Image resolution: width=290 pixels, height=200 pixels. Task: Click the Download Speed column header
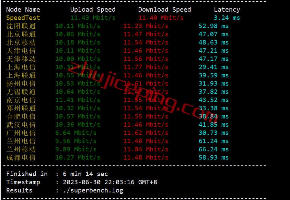point(165,9)
